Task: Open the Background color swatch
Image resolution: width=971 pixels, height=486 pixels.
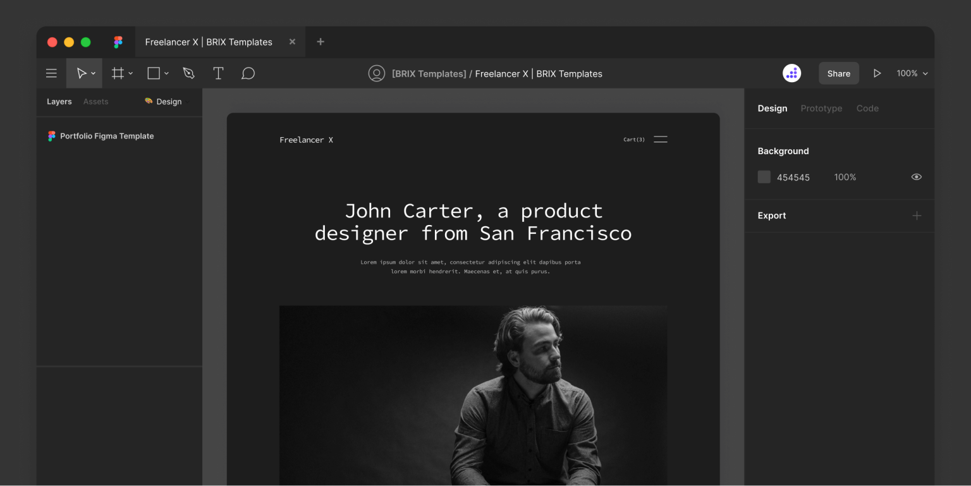Action: 764,177
